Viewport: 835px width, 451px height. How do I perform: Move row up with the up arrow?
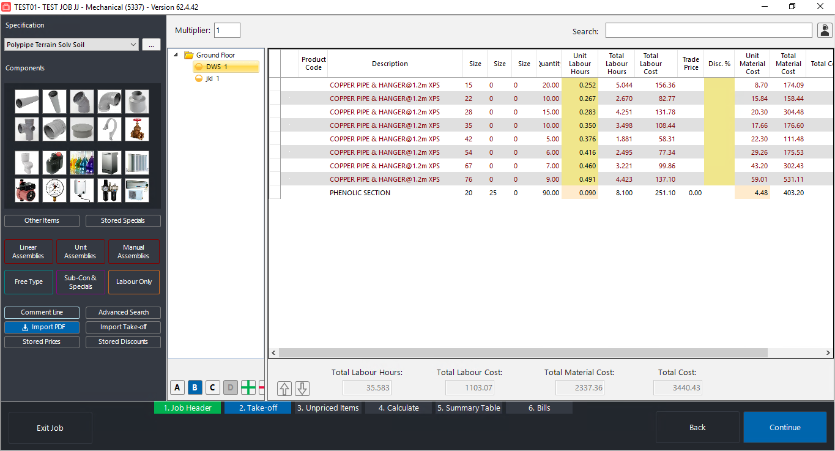click(x=284, y=389)
